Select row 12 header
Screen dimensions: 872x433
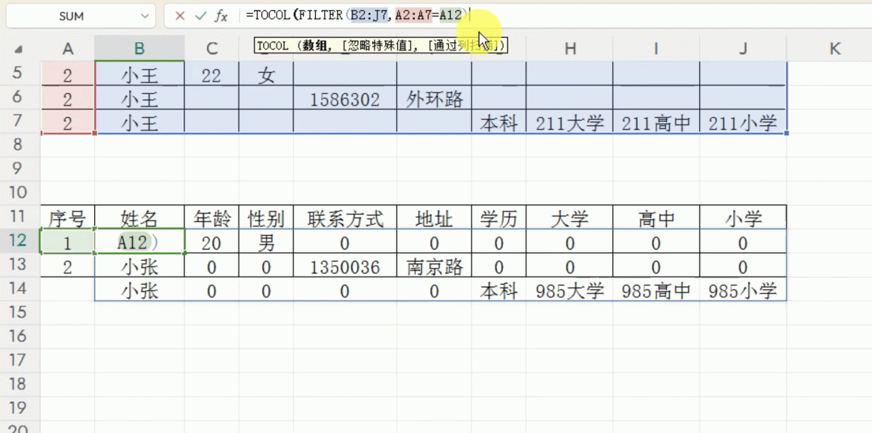point(19,241)
